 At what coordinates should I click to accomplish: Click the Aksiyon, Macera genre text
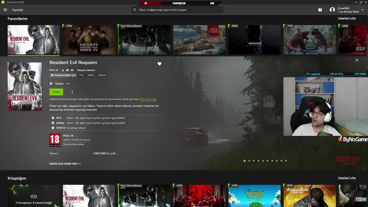(86, 70)
